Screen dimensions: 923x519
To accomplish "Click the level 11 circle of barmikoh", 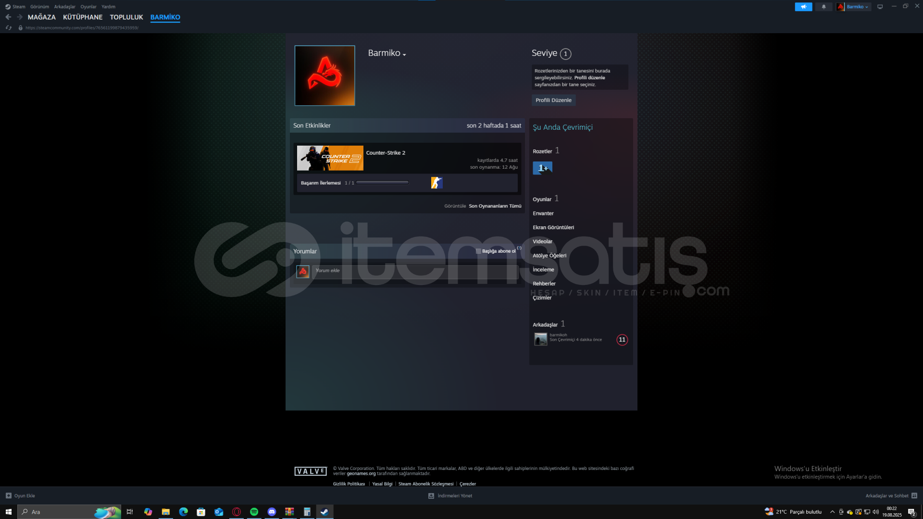I will (x=622, y=340).
